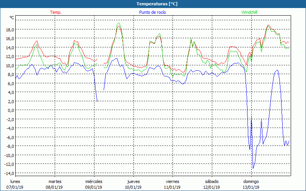Click the 12,0 y-axis value

tap(10, 57)
